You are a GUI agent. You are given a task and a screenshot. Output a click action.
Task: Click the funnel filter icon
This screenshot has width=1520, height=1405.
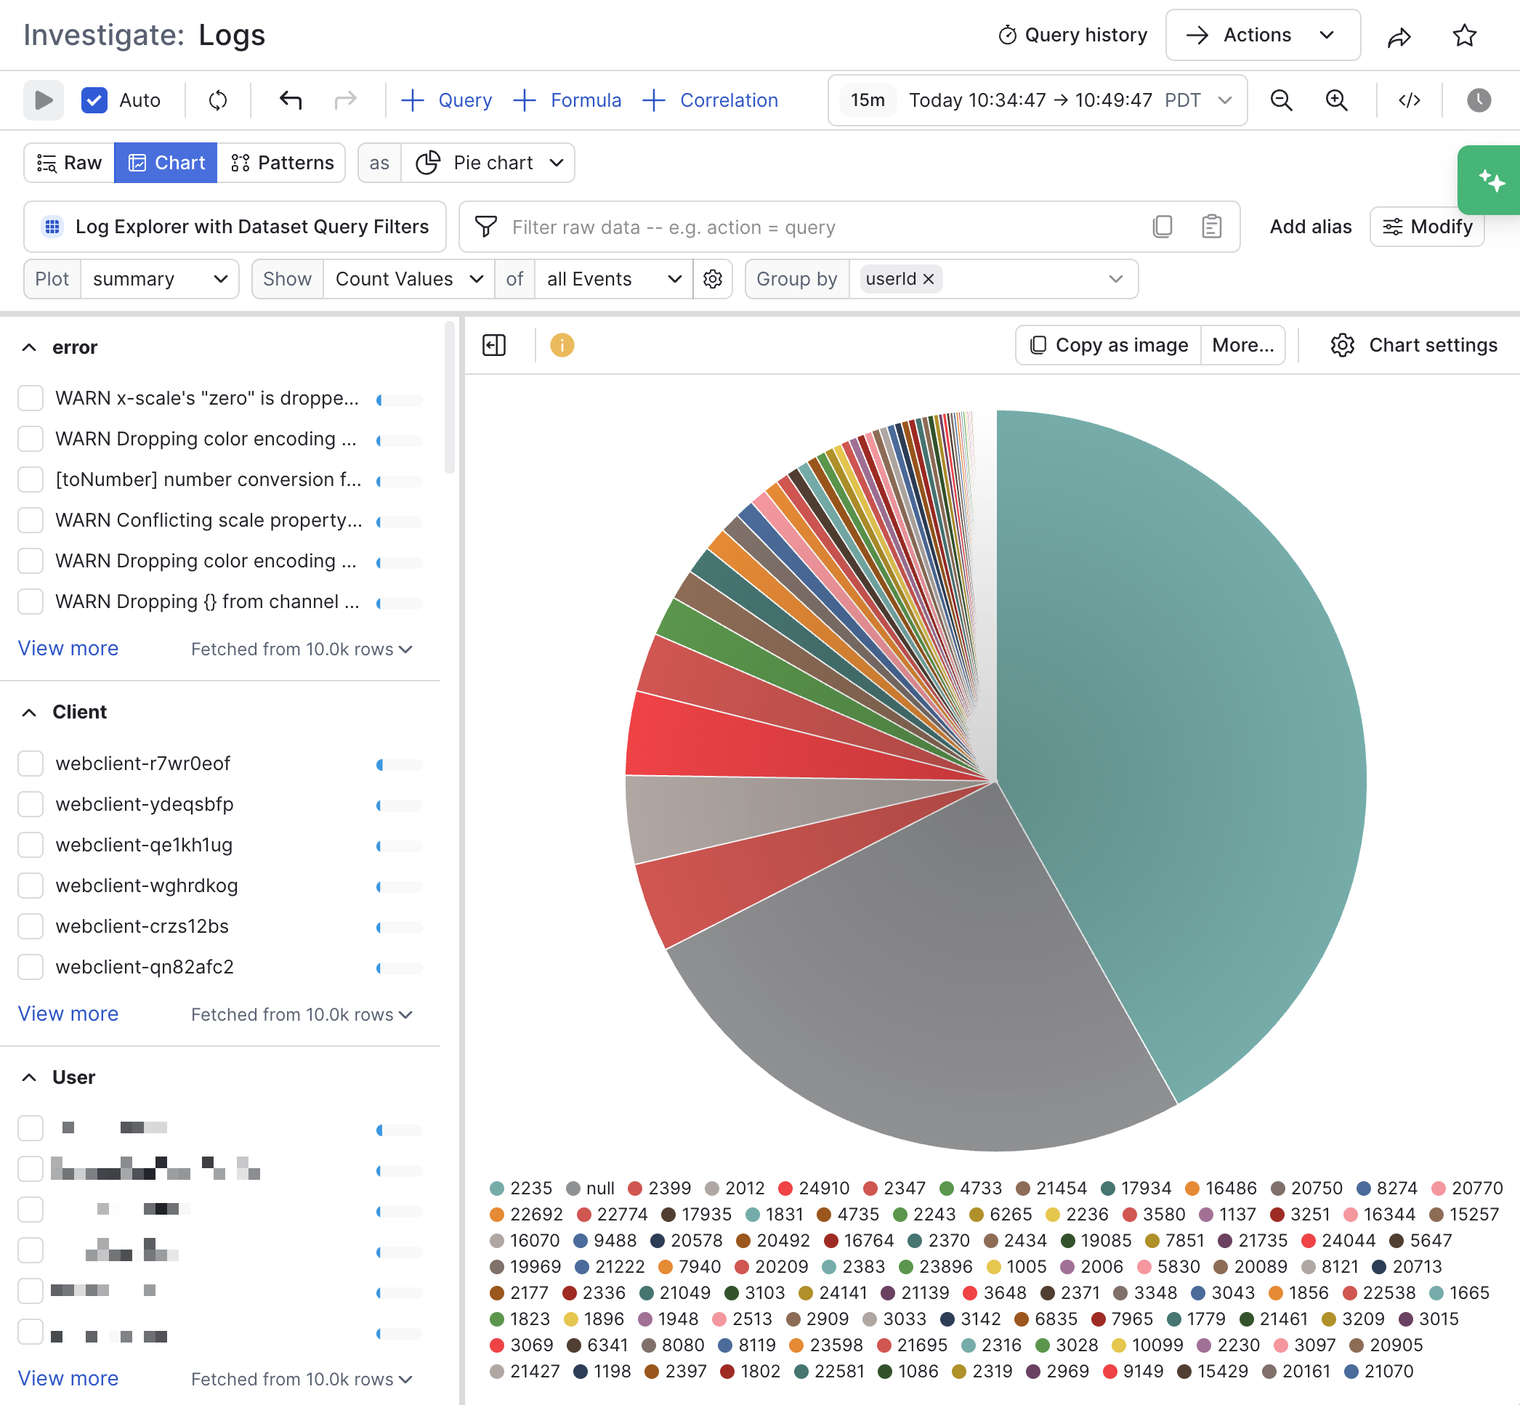pyautogui.click(x=486, y=227)
